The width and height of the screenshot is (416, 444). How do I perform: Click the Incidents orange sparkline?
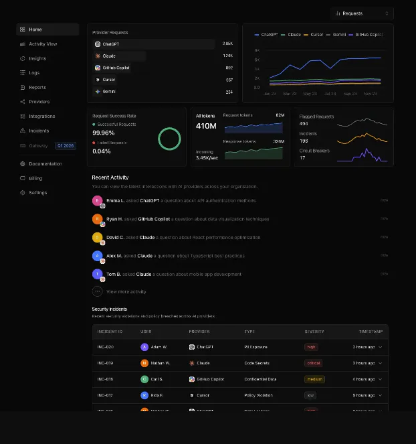click(362, 138)
